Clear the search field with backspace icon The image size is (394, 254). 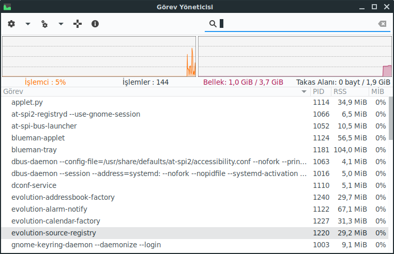click(x=382, y=24)
